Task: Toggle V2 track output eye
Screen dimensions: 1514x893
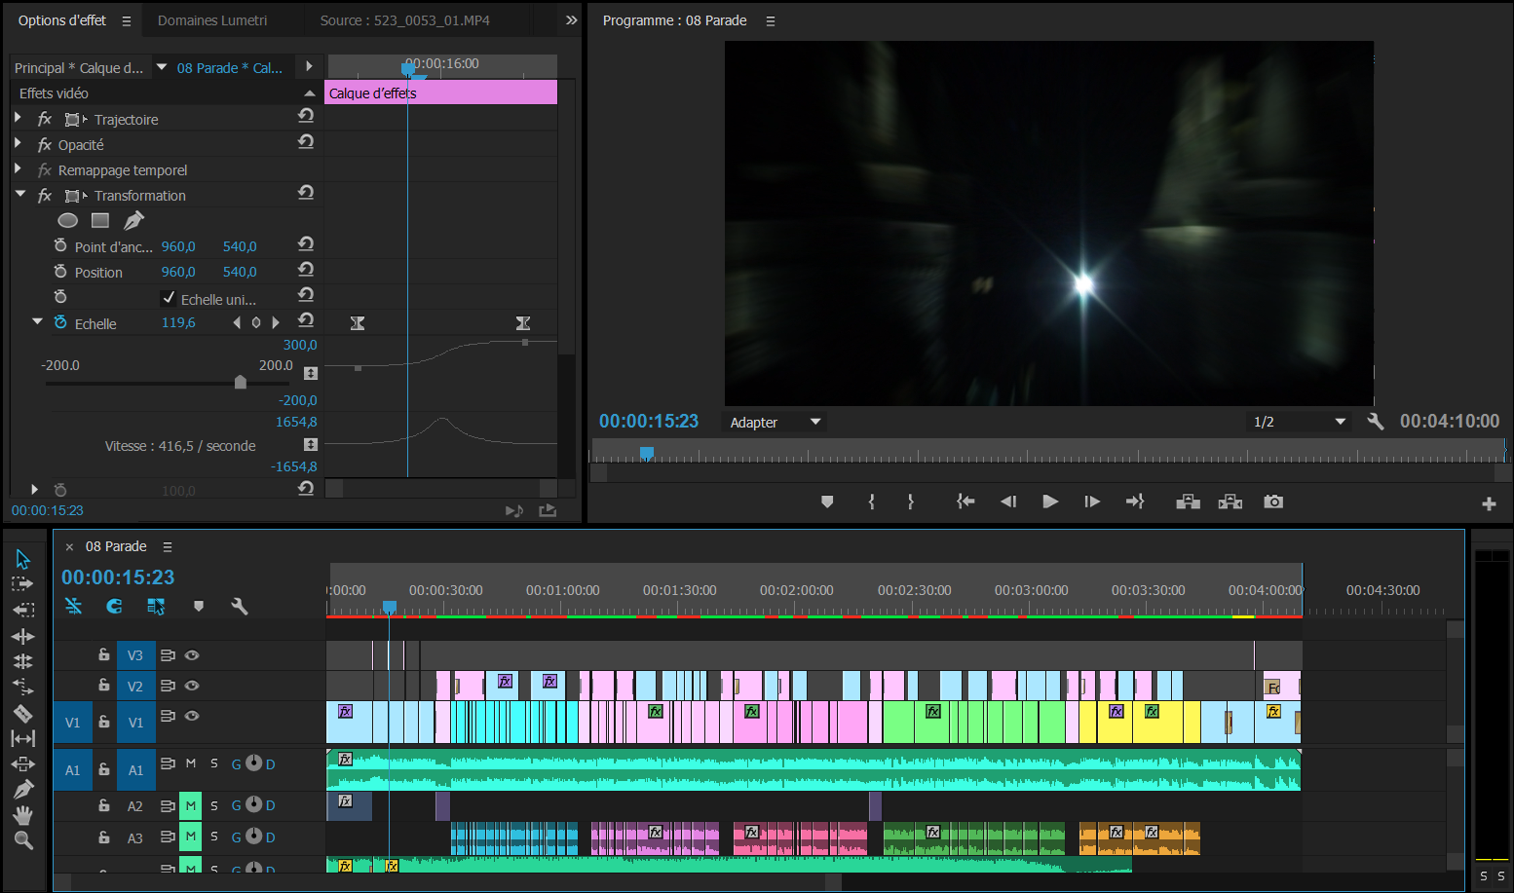Action: click(x=192, y=686)
